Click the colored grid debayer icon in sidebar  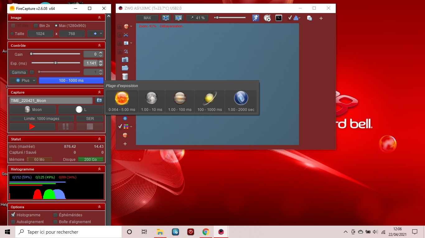[x=126, y=126]
